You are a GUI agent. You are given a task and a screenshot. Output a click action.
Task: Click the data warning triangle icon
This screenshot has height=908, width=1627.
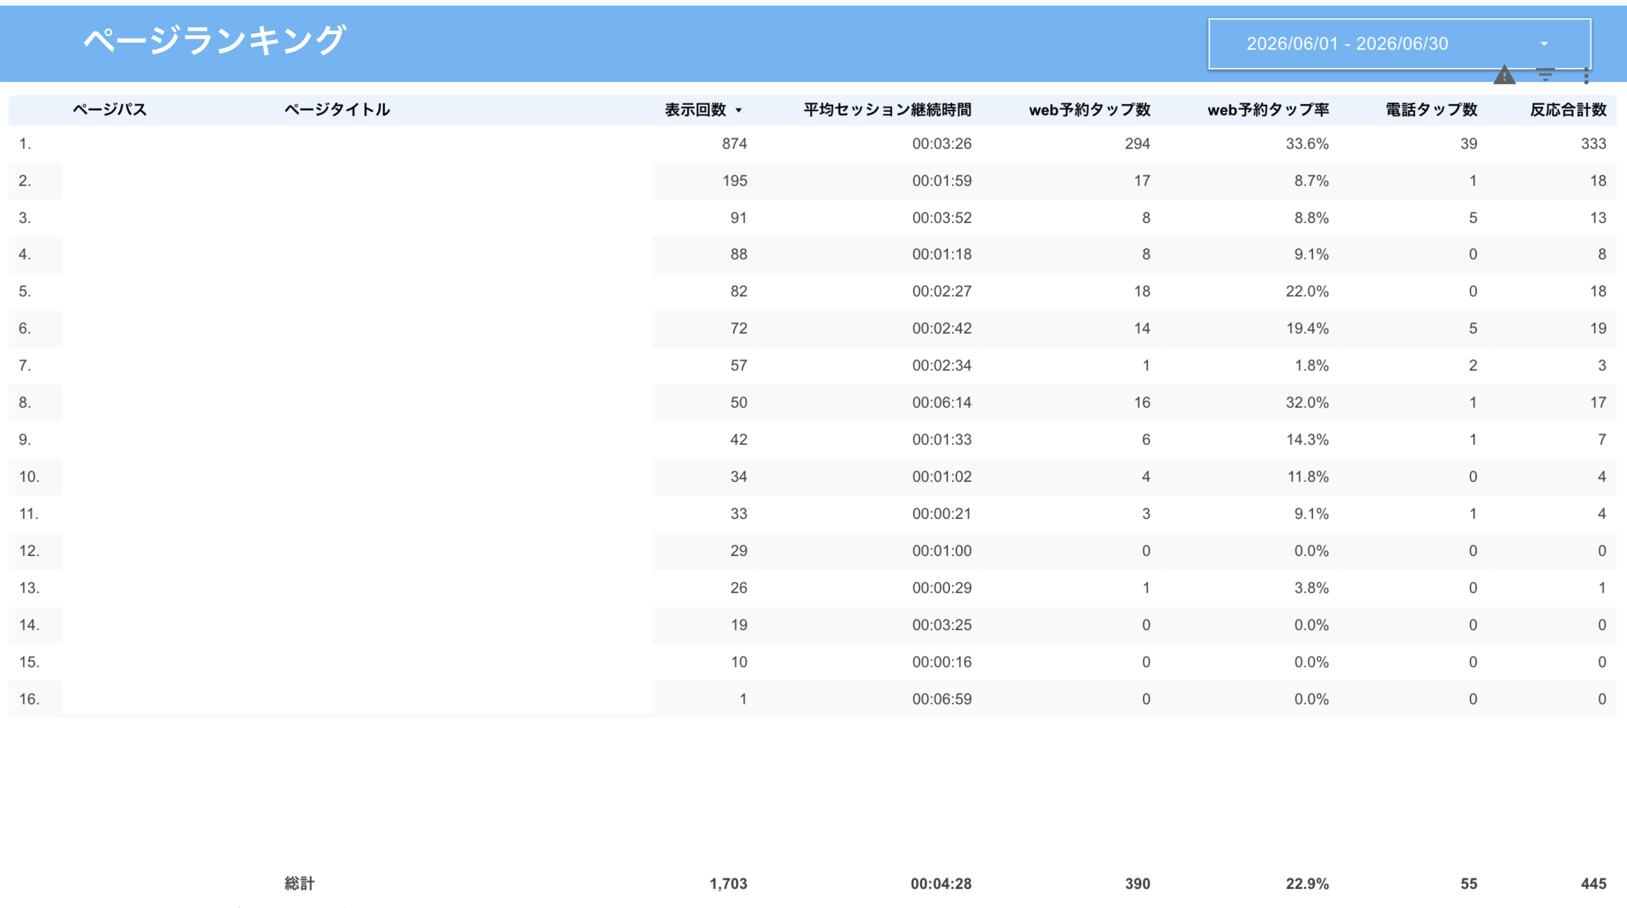[1504, 75]
